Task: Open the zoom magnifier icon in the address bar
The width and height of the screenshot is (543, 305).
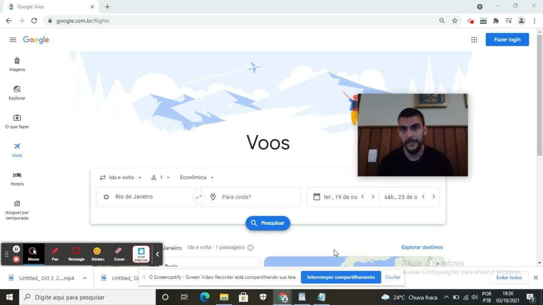Action: [442, 21]
